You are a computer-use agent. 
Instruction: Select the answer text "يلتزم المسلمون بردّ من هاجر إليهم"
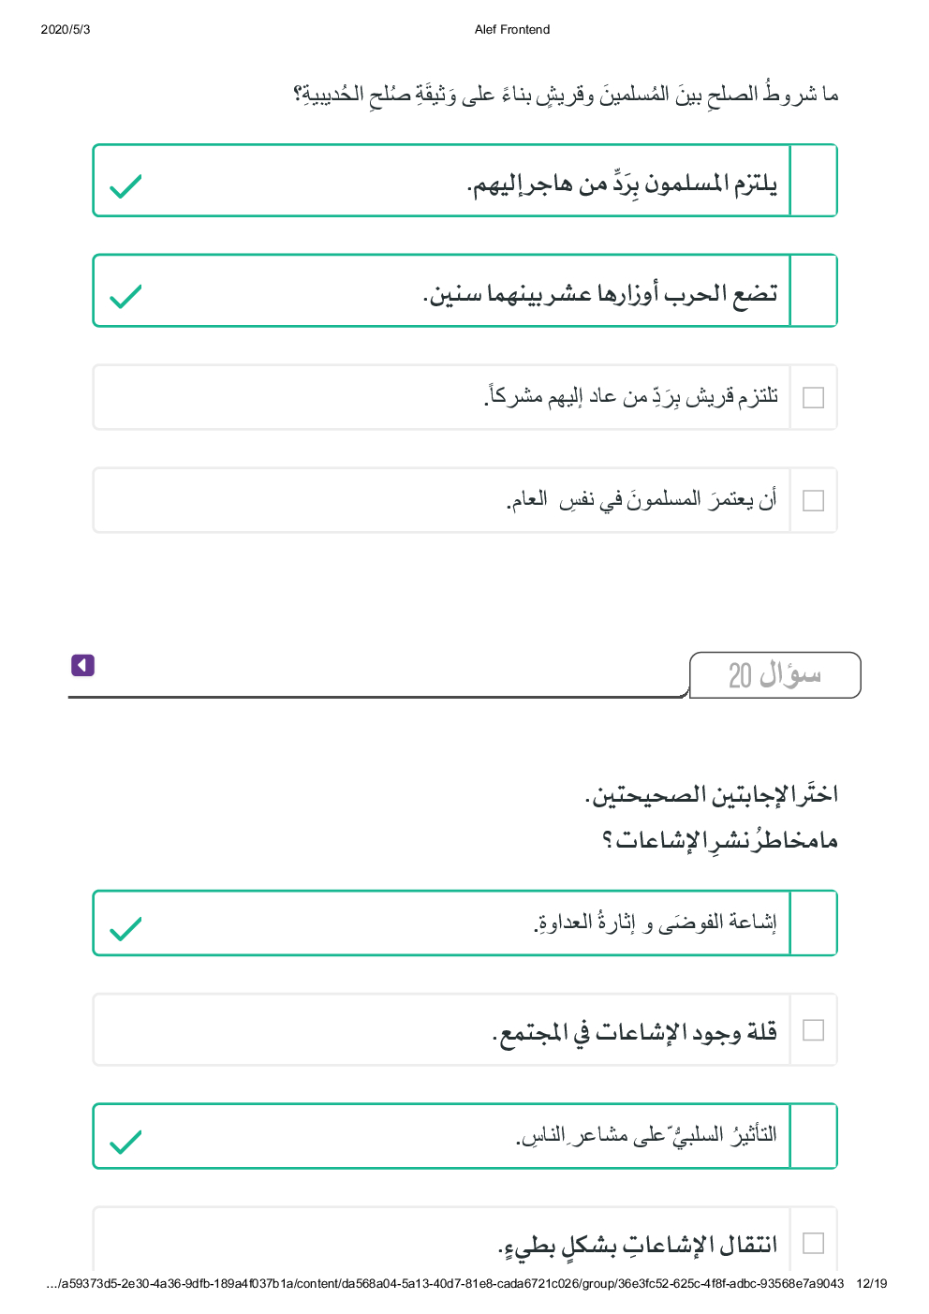622,184
